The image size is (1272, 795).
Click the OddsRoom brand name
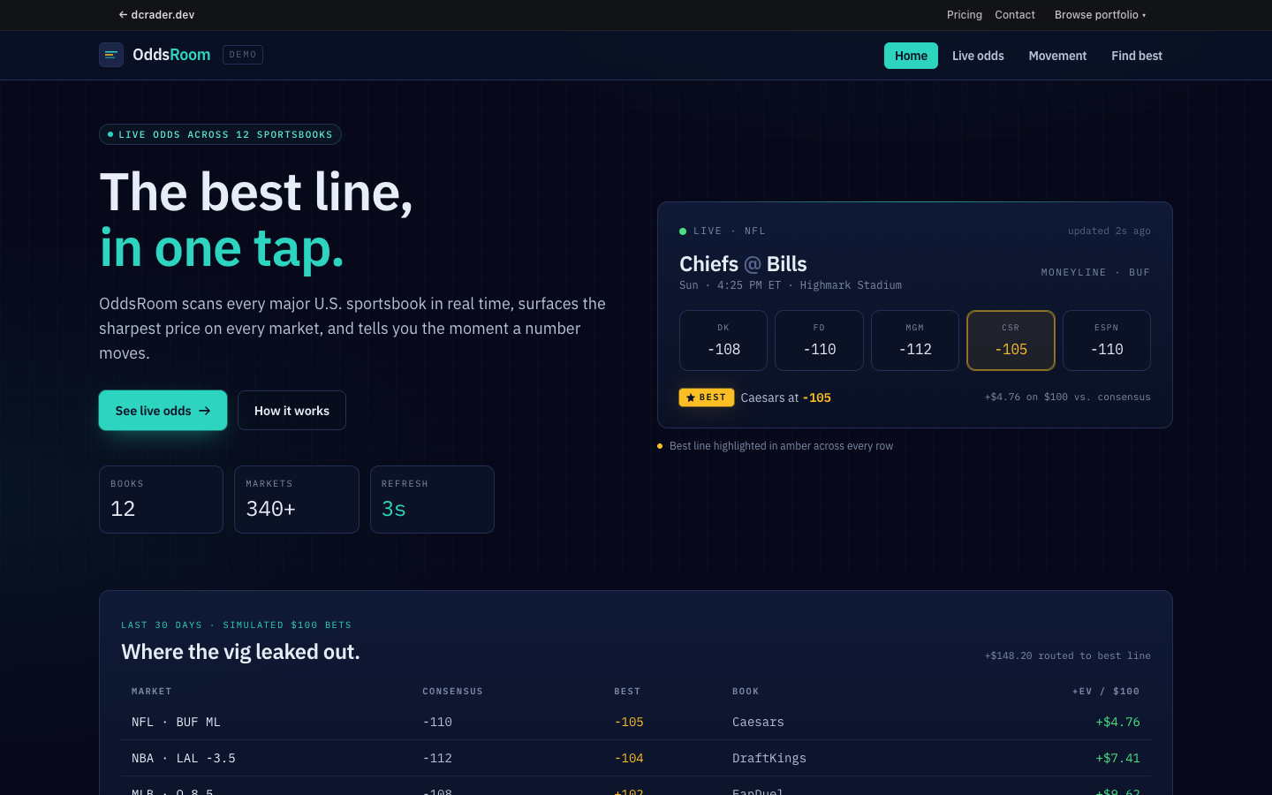click(171, 55)
